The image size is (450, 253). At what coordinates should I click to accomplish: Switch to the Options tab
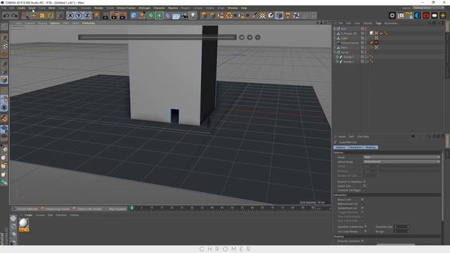click(x=340, y=148)
